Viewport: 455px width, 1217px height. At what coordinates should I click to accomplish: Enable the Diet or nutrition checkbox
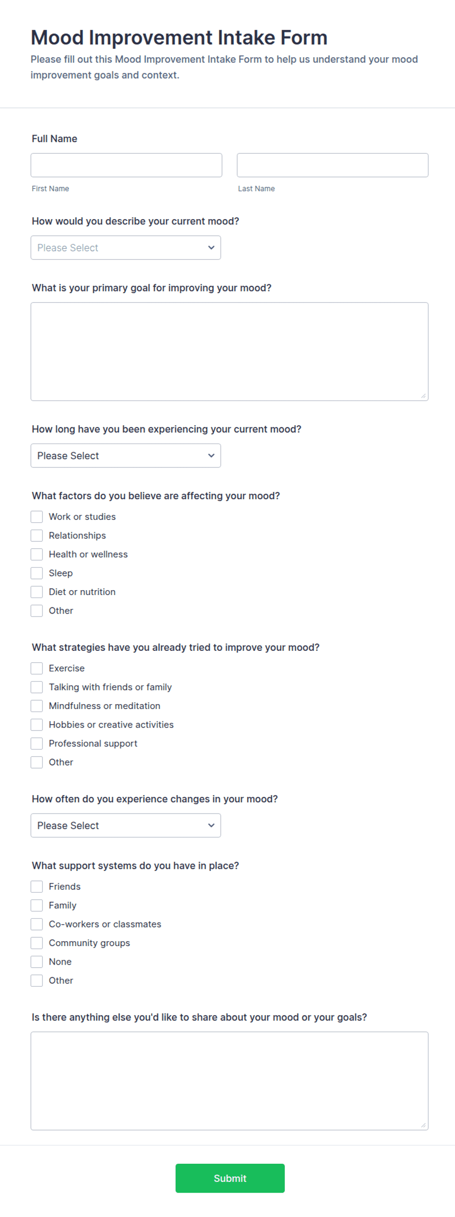click(x=37, y=592)
